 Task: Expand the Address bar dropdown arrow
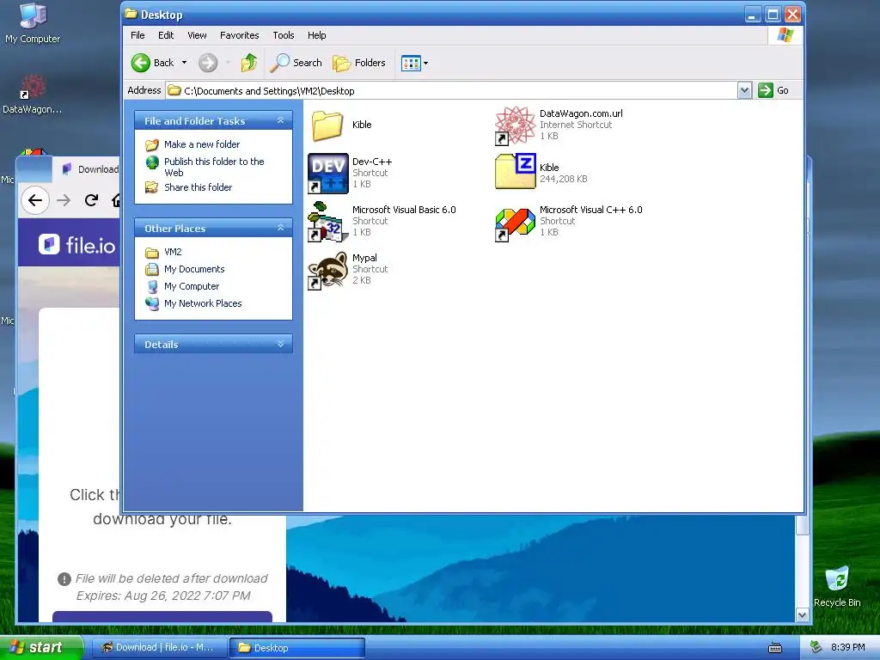coord(744,90)
